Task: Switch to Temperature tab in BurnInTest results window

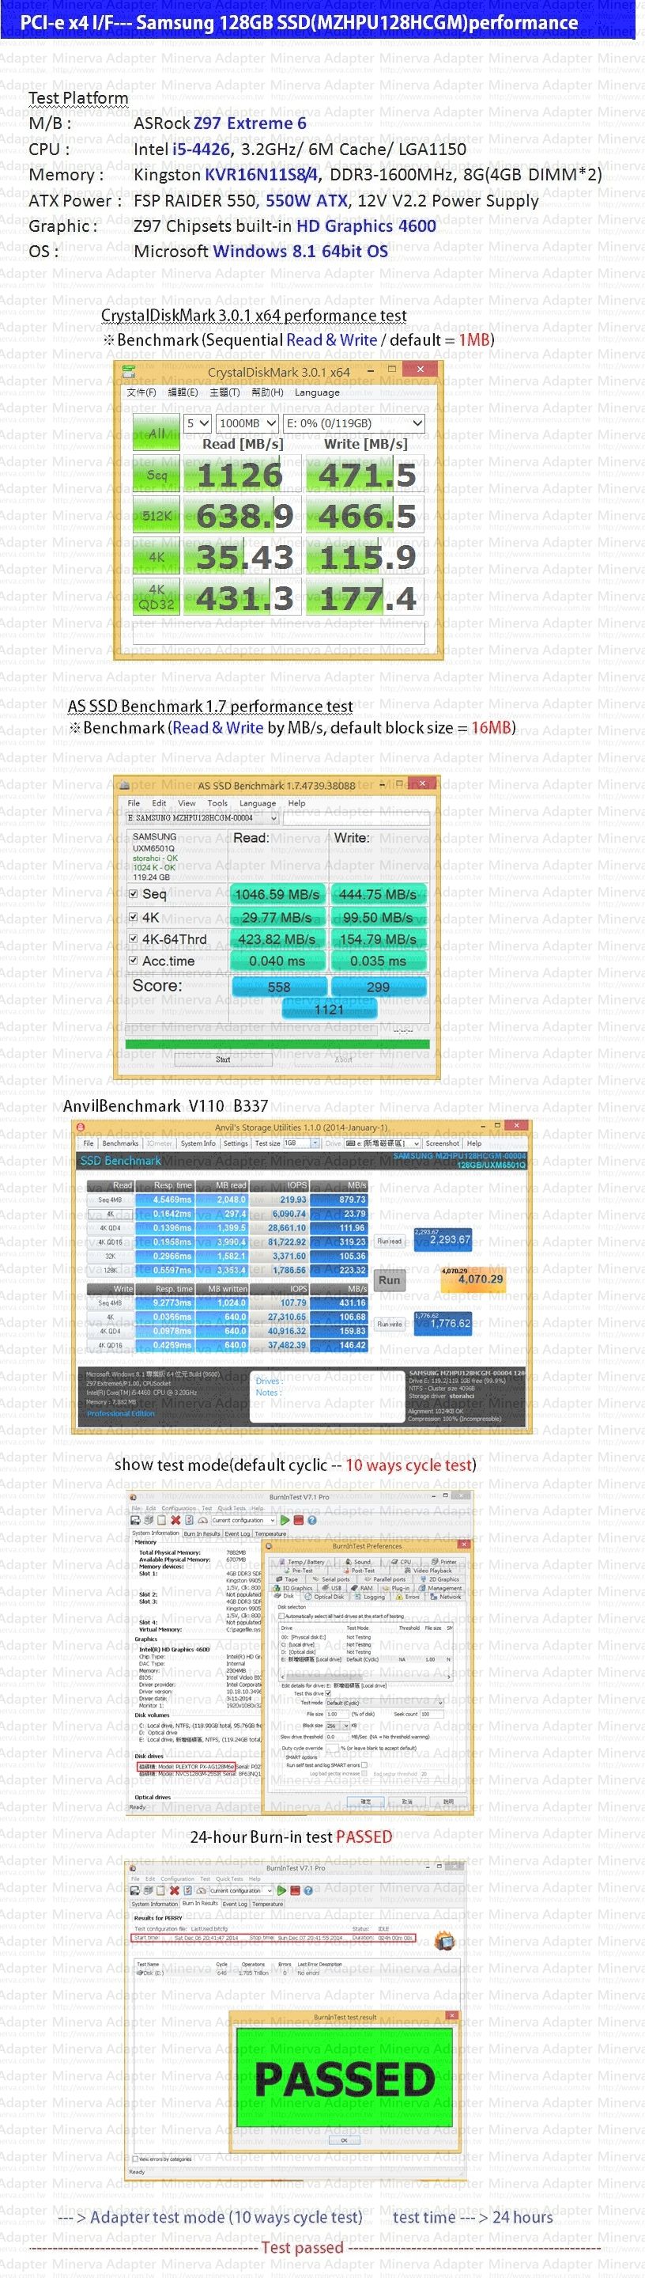Action: pos(268,1904)
